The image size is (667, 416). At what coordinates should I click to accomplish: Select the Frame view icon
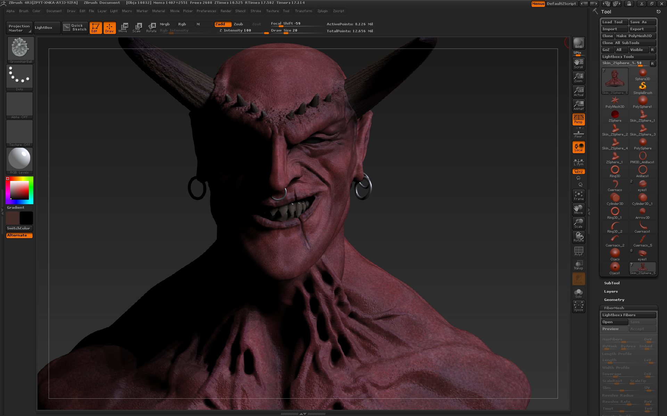578,196
